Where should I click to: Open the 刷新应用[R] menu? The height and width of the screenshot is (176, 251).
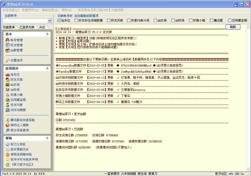50,10
